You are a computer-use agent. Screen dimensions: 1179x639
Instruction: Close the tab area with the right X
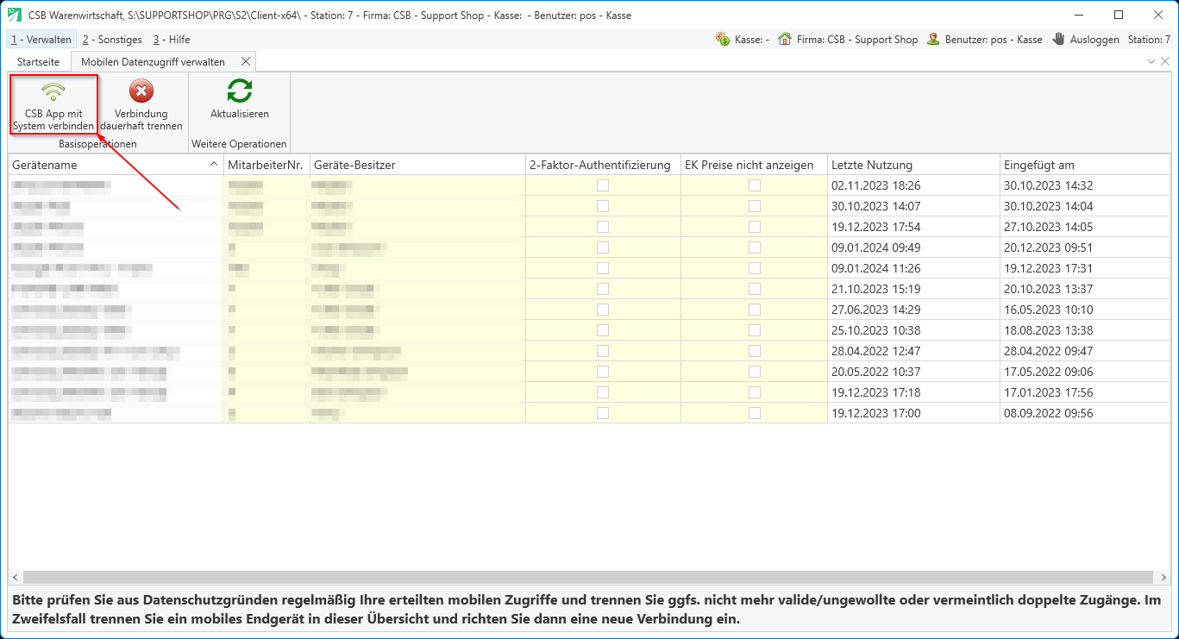[1165, 61]
